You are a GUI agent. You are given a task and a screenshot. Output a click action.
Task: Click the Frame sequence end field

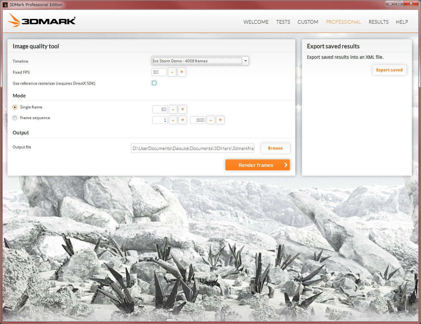[198, 120]
